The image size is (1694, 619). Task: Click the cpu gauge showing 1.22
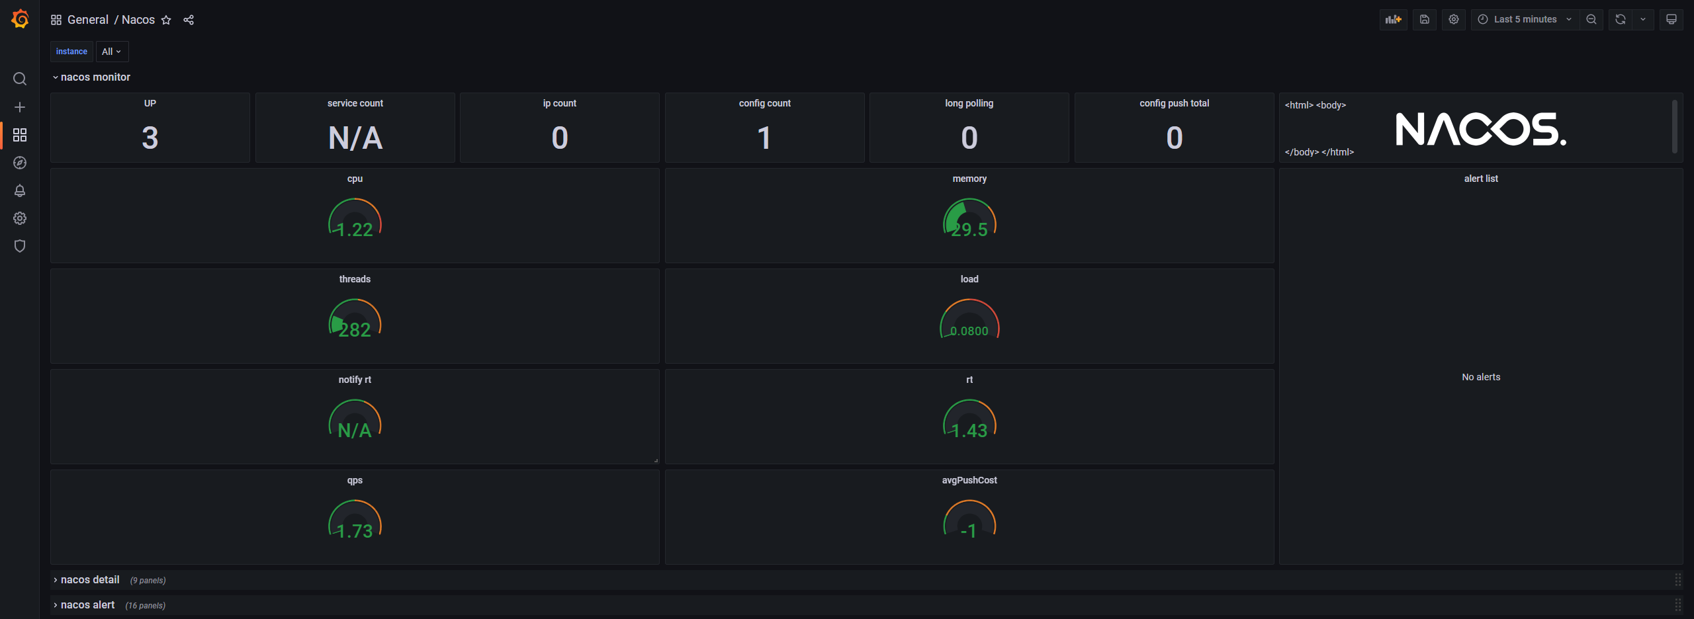coord(355,218)
